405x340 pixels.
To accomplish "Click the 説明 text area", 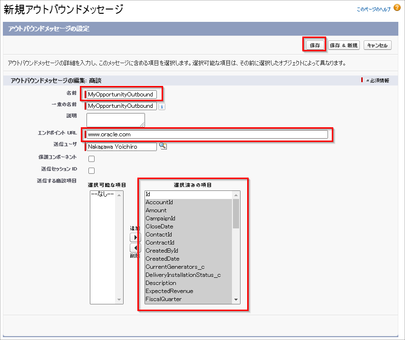I will click(116, 120).
